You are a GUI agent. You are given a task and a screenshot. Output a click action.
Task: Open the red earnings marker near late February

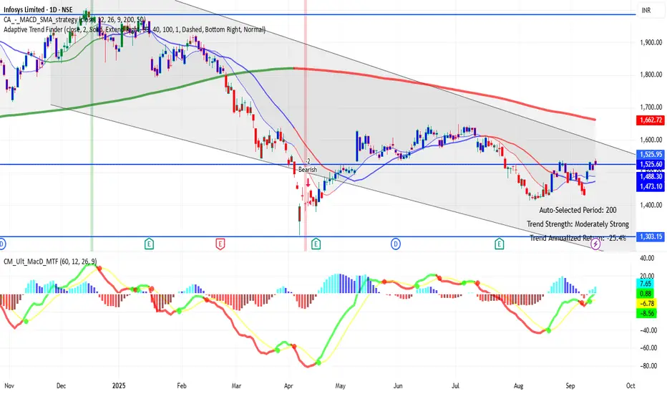pyautogui.click(x=220, y=244)
